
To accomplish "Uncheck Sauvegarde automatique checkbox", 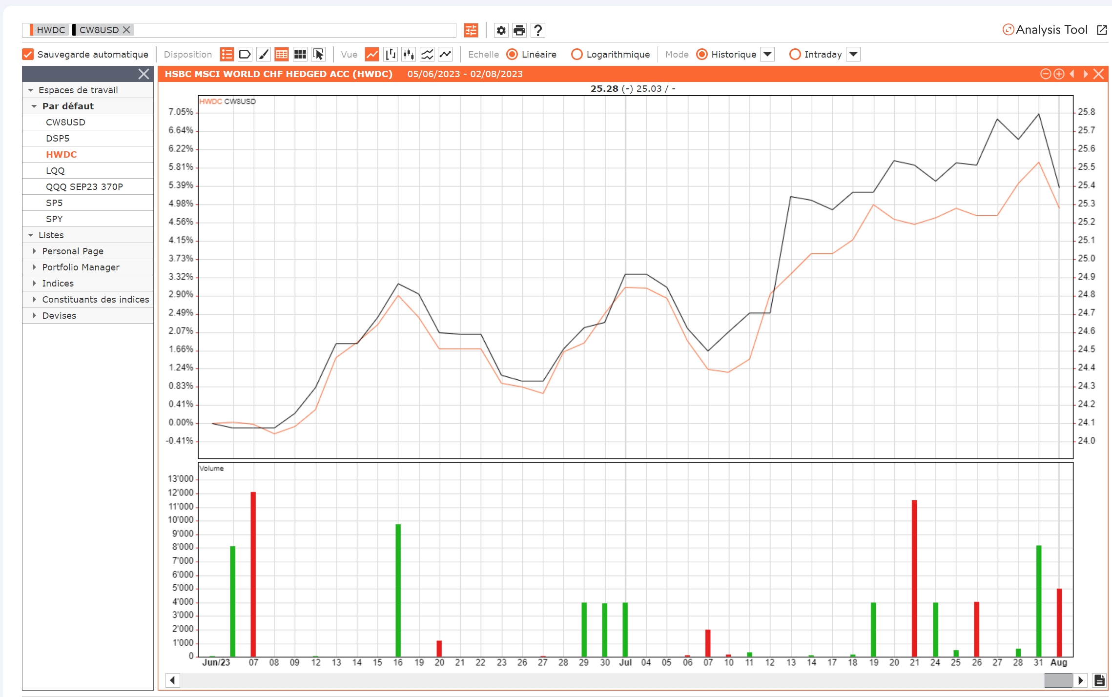I will click(28, 55).
